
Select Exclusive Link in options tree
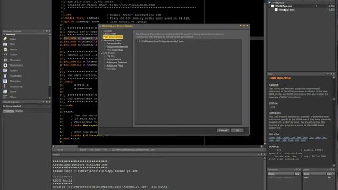[x=114, y=59]
